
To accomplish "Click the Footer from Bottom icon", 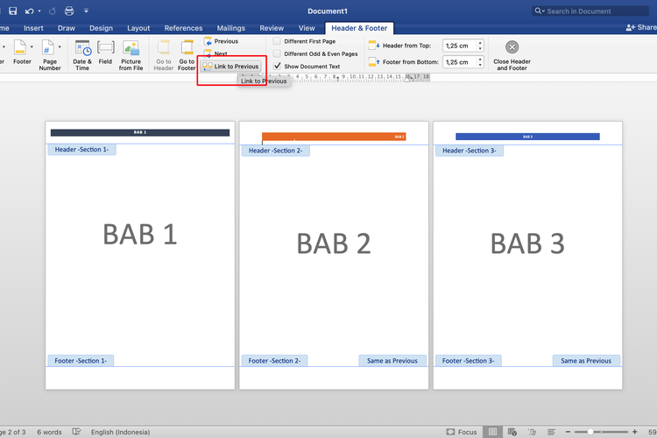I will 374,61.
